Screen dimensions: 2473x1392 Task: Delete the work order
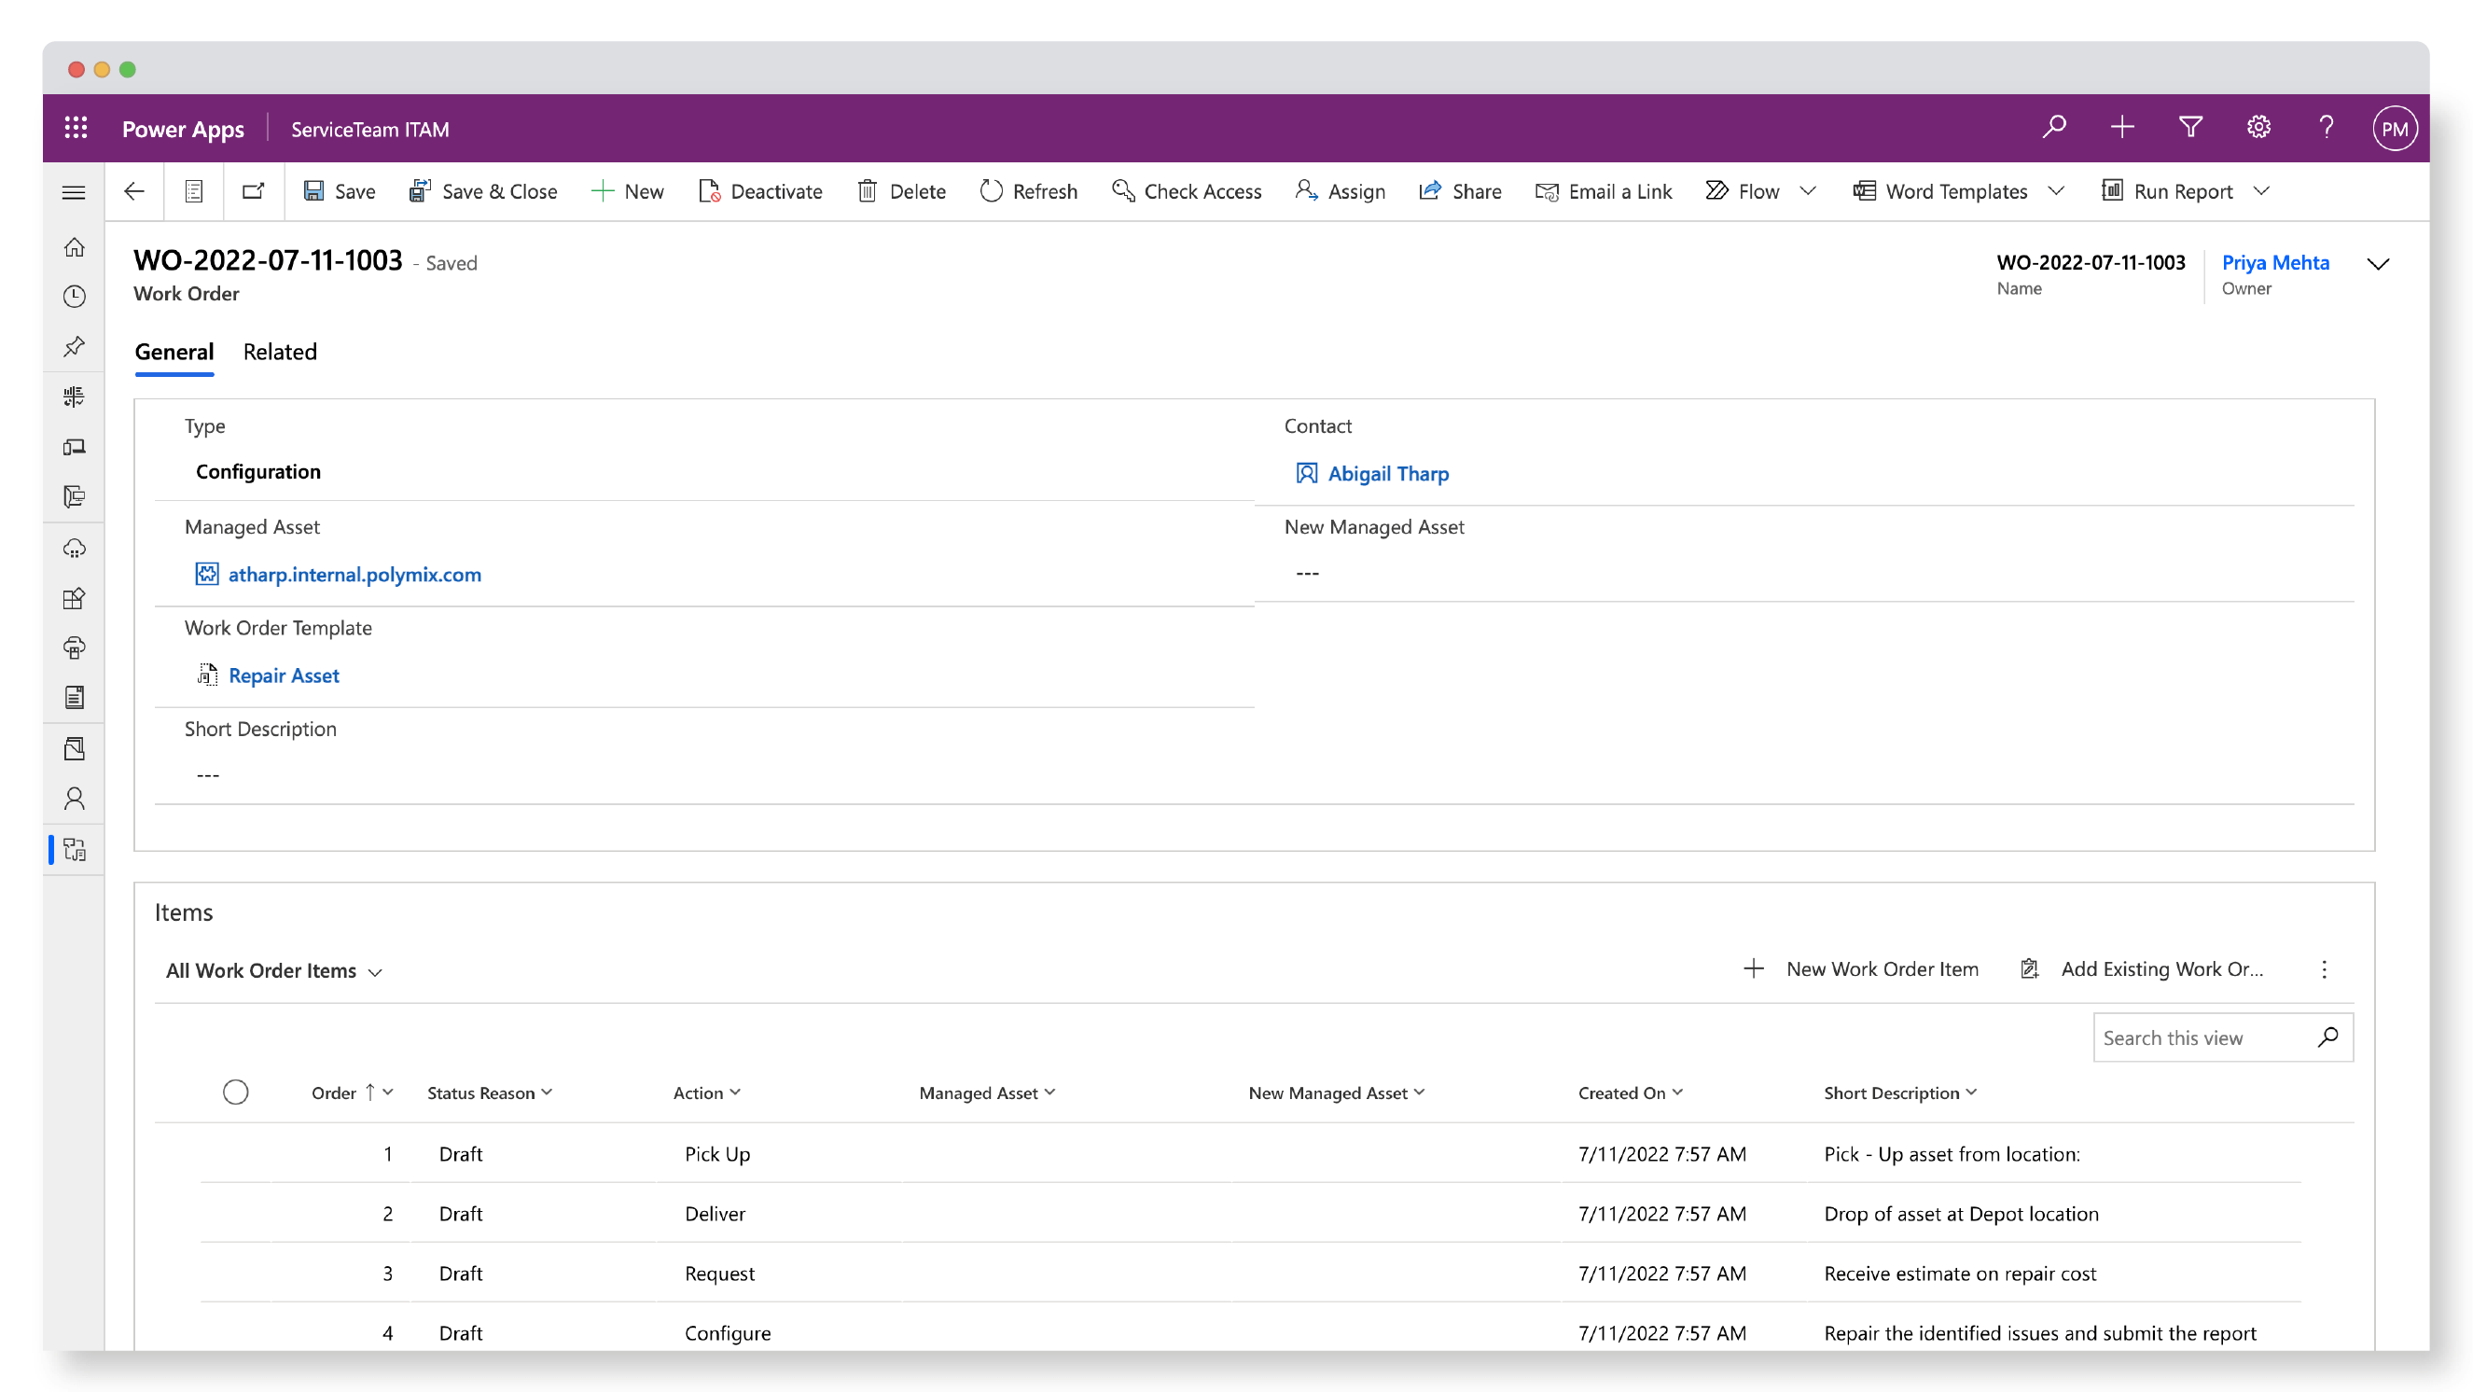(x=901, y=191)
